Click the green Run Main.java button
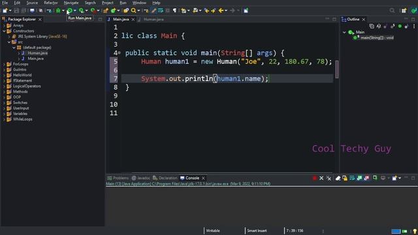This screenshot has width=418, height=235. coord(70,10)
